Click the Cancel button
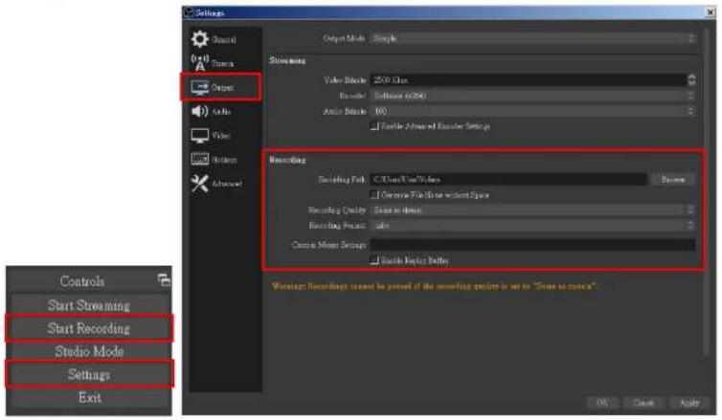Viewport: 722px width, 420px height. pyautogui.click(x=643, y=403)
